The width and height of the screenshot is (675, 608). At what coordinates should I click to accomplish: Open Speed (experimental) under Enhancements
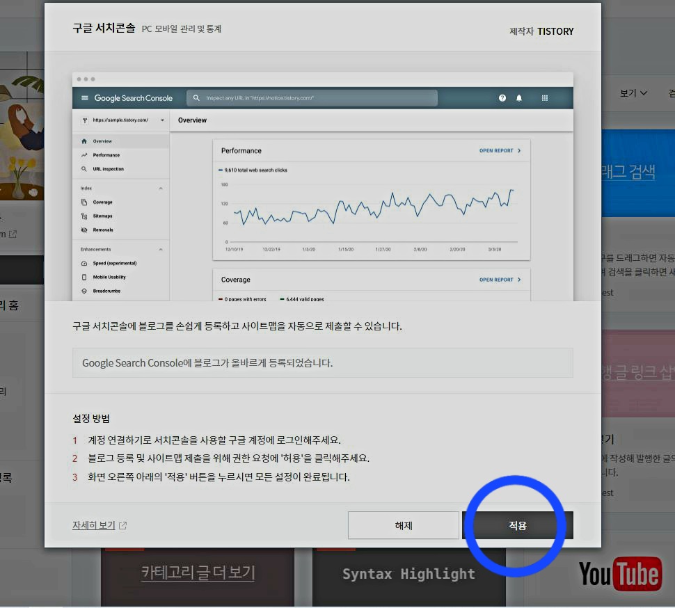click(x=84, y=263)
